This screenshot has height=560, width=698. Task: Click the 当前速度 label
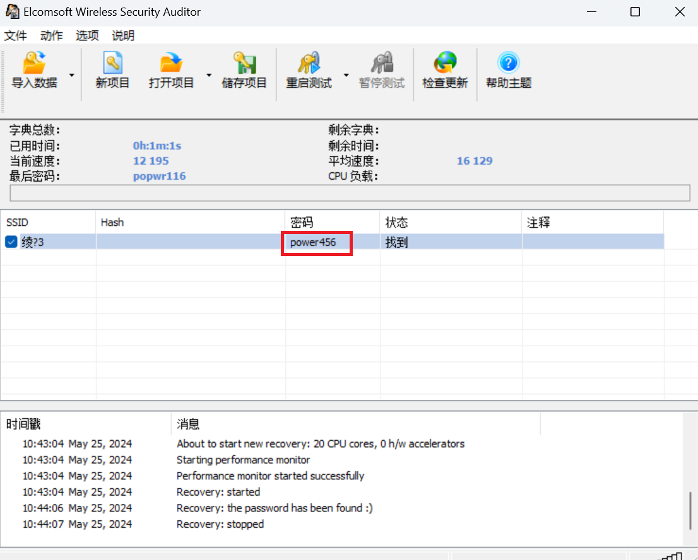[x=35, y=161]
